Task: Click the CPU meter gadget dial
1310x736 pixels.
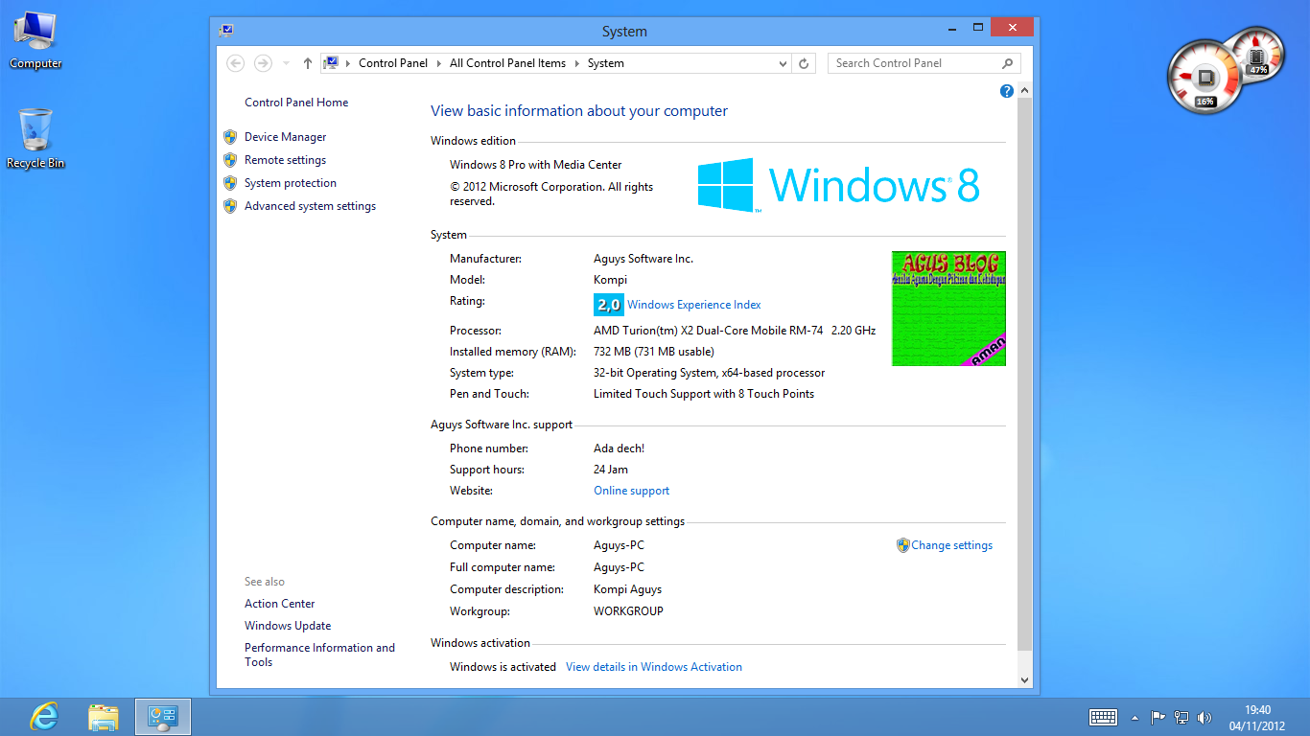Action: pos(1205,77)
